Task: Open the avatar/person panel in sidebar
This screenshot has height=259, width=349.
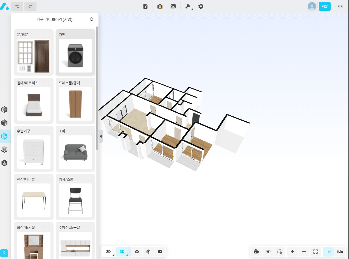Action: (x=4, y=163)
